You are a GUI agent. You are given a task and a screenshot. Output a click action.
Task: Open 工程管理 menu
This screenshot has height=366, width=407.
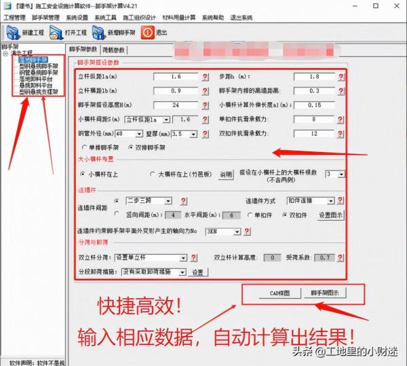pos(14,18)
